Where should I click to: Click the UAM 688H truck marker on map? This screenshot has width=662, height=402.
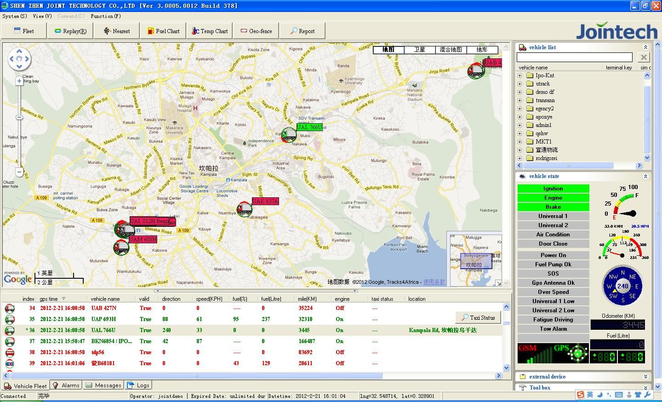tap(121, 247)
